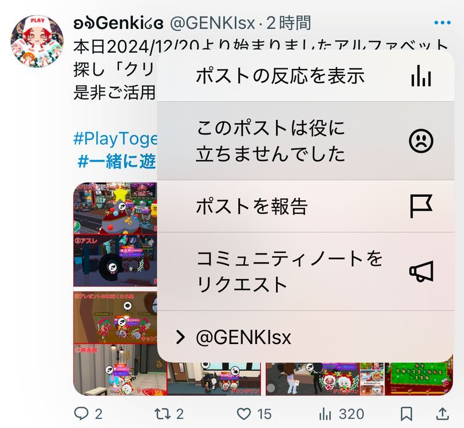Open the #一緒に遊 hashtag link

click(x=117, y=161)
